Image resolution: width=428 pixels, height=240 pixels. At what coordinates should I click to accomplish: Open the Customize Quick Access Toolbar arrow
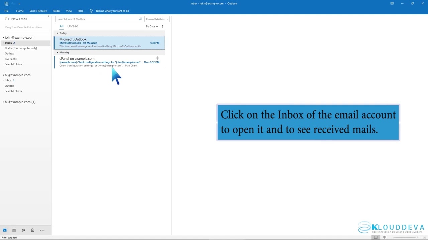coord(19,4)
